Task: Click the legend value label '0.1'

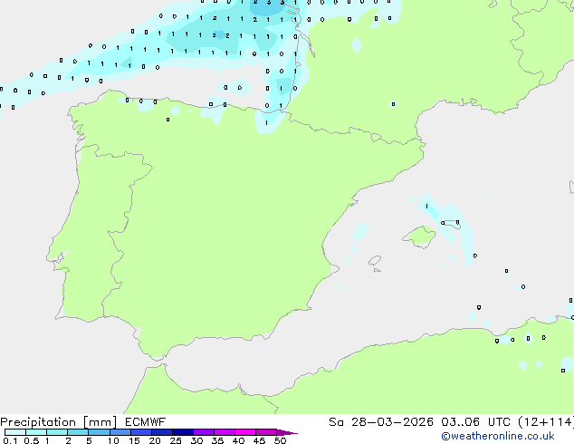Action: pyautogui.click(x=10, y=440)
